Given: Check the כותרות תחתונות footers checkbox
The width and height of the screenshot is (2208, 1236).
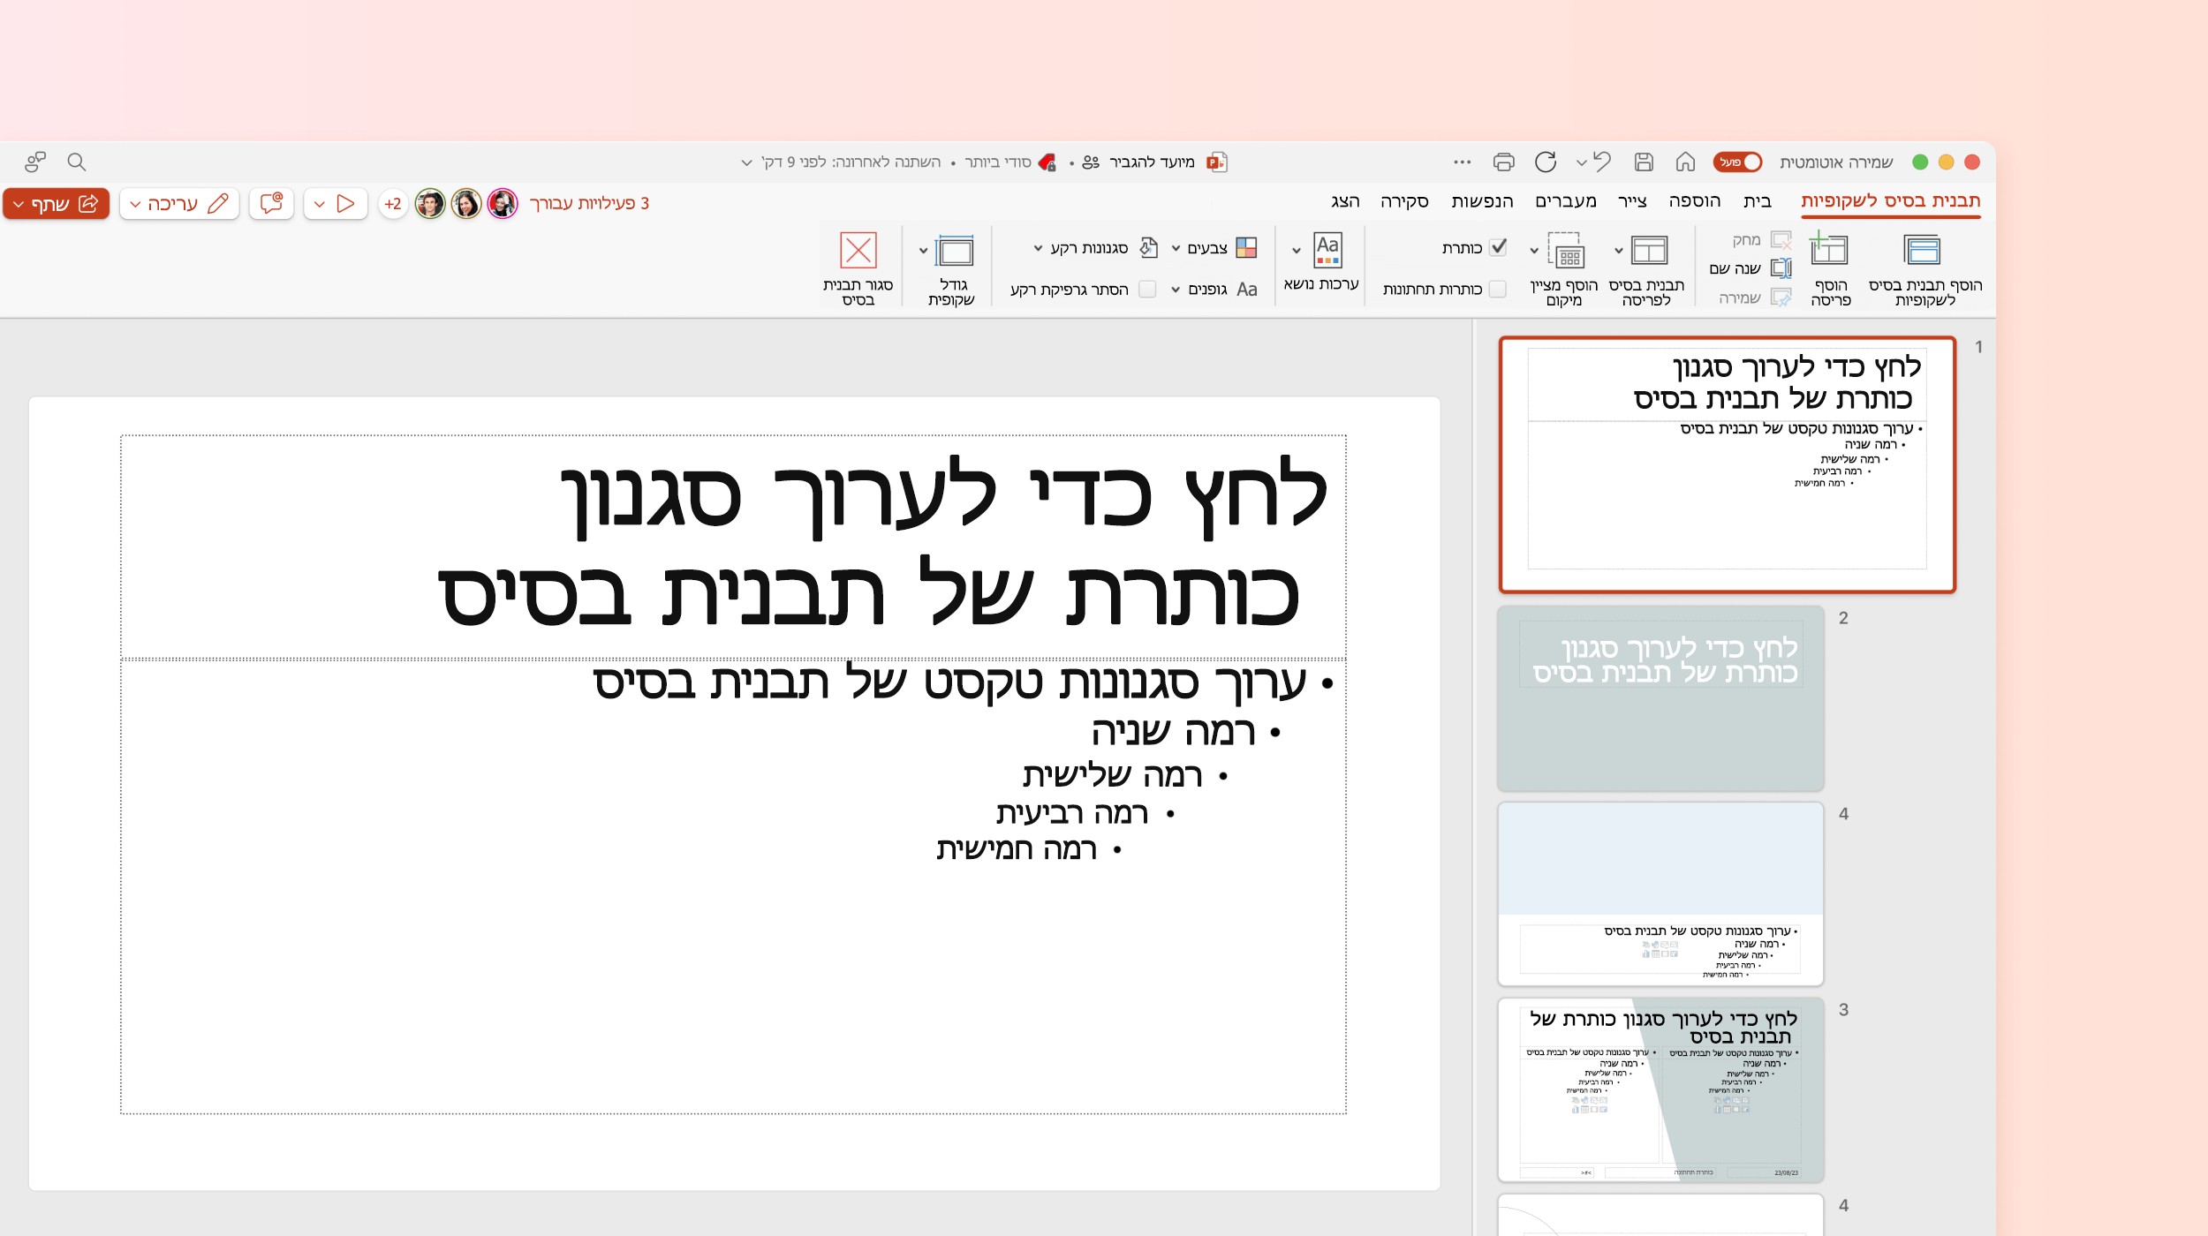Looking at the screenshot, I should [1497, 289].
